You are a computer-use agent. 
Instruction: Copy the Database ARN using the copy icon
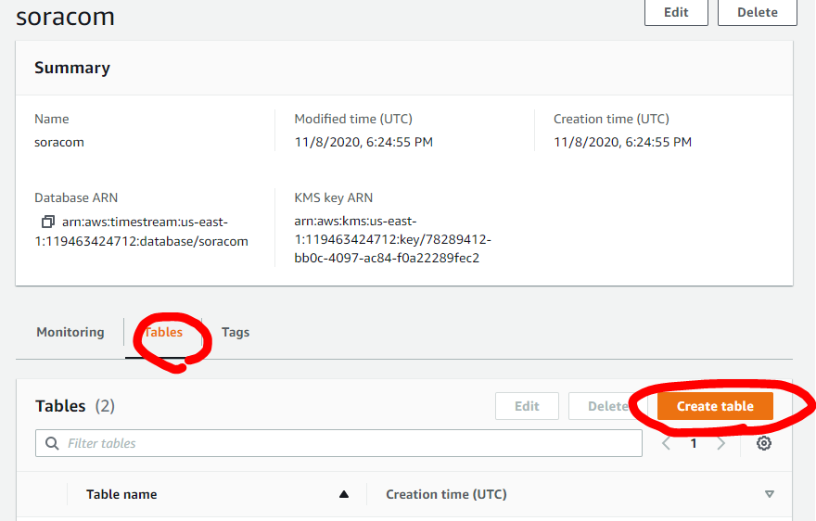pyautogui.click(x=48, y=222)
